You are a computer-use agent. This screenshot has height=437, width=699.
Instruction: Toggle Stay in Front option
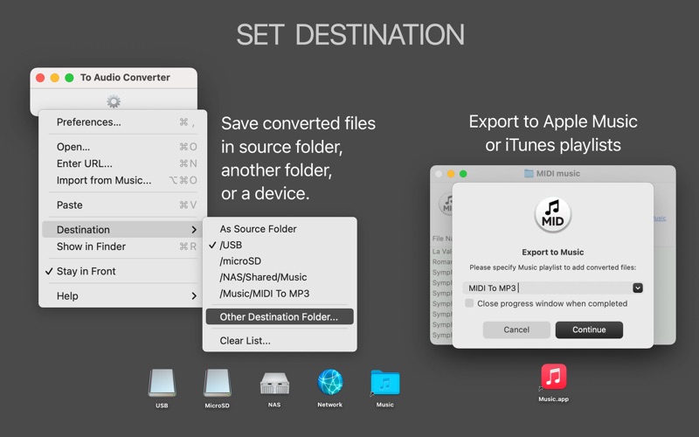tap(123, 271)
